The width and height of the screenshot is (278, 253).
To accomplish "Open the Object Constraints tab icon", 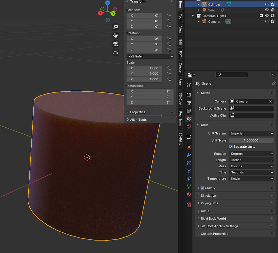I will coord(189,178).
